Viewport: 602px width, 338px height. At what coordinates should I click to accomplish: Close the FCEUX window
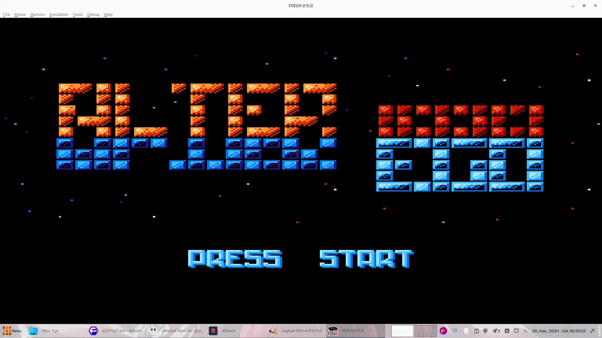pyautogui.click(x=595, y=6)
